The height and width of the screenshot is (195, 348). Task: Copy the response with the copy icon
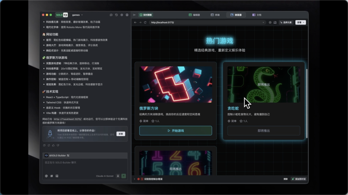(44, 146)
